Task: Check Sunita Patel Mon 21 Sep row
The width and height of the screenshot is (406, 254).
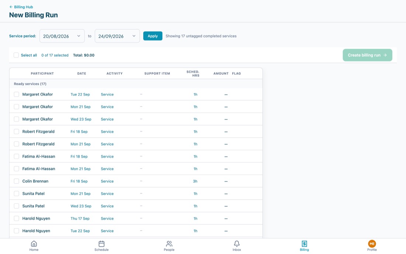Action: [x=16, y=193]
